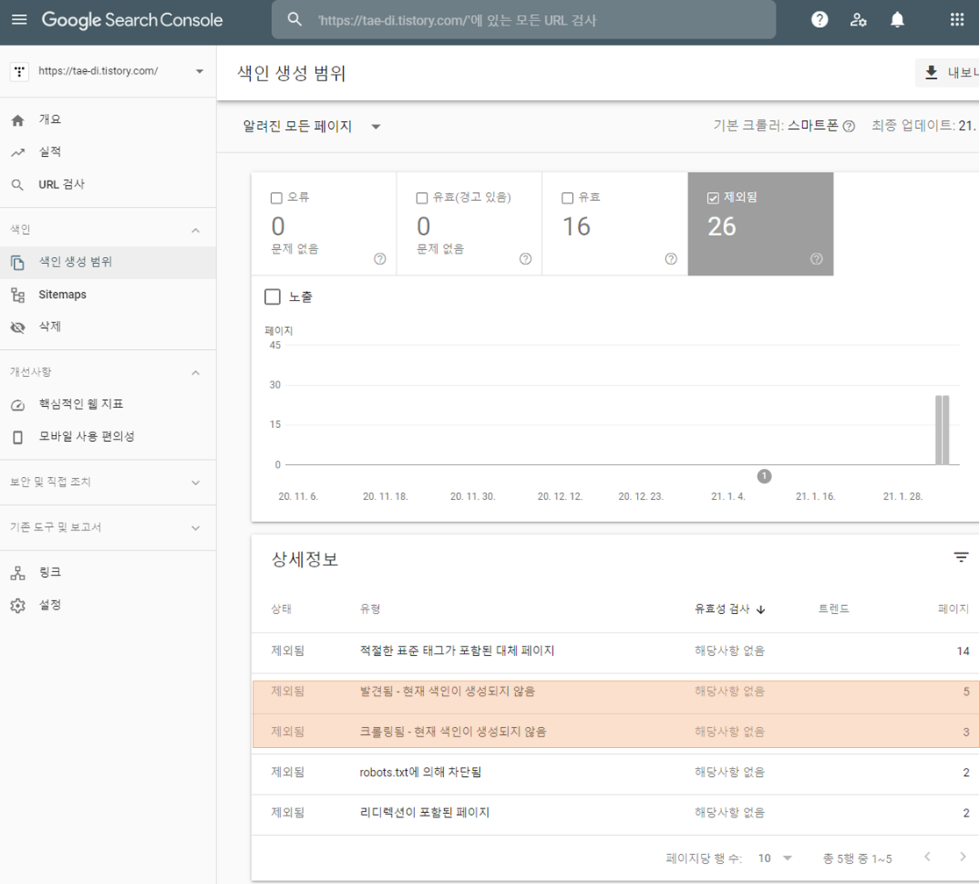Enable the 오류 checkbox
The width and height of the screenshot is (980, 884).
coord(275,197)
